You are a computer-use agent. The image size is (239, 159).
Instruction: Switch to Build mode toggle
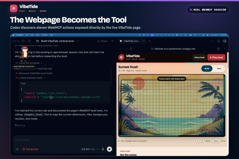click(x=207, y=68)
